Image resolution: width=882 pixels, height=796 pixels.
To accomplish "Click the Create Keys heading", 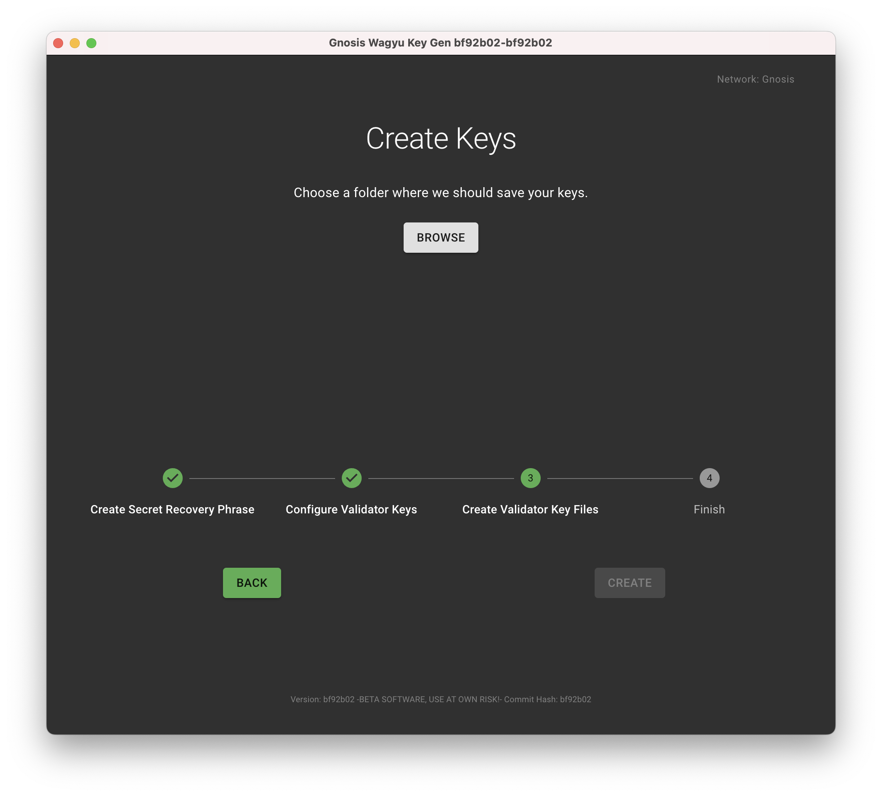I will 441,139.
